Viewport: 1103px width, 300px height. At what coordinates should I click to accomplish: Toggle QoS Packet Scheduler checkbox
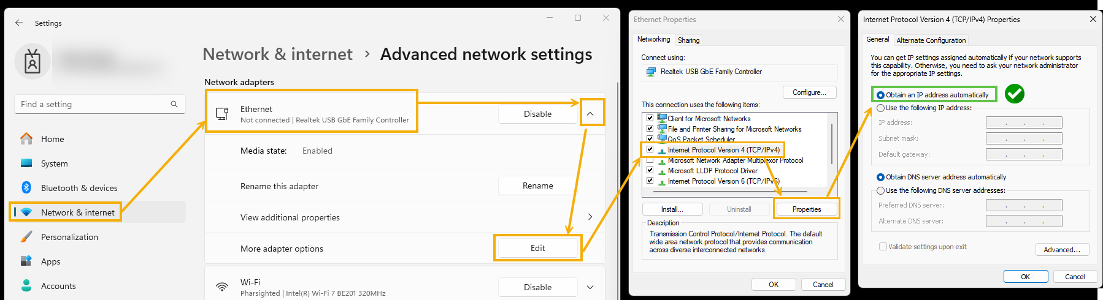coord(650,139)
